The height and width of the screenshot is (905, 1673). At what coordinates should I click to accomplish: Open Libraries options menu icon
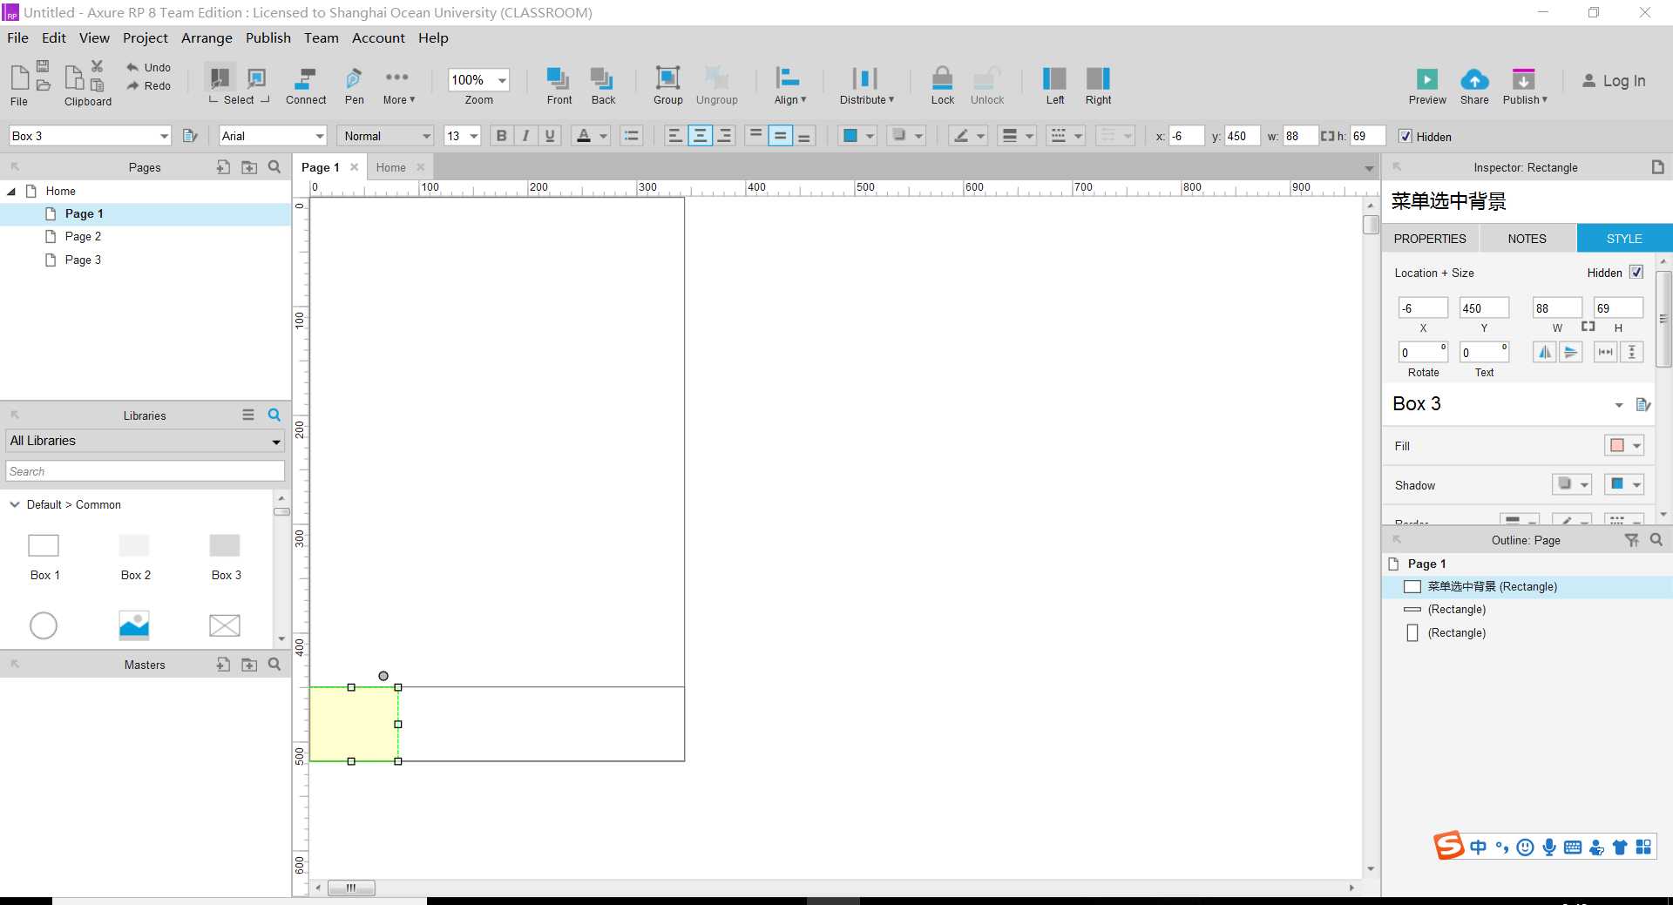click(x=248, y=415)
